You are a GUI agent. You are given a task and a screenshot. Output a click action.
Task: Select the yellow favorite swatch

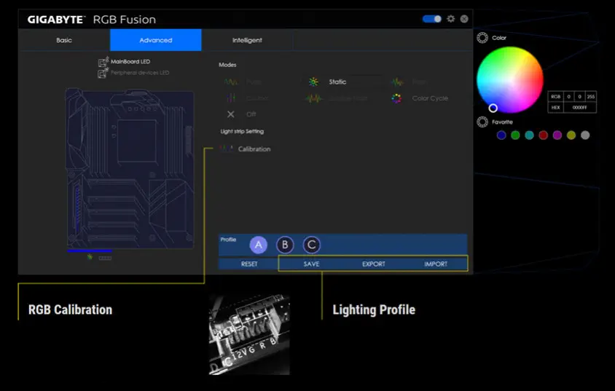571,135
